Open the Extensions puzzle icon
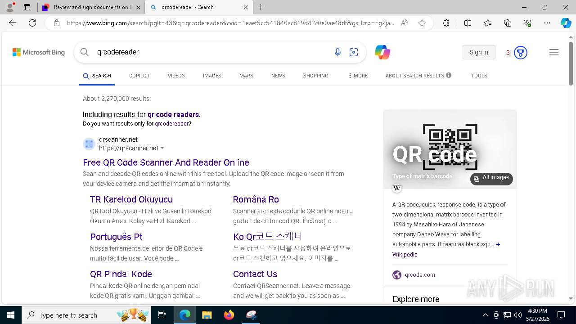Viewport: 576px width, 324px height. coord(446,23)
